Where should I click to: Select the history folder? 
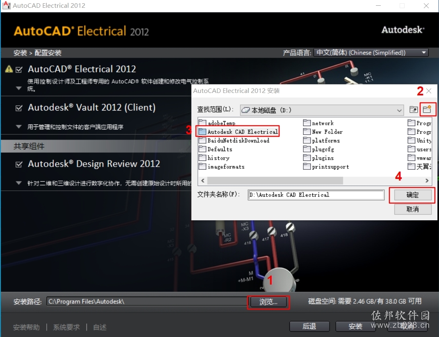tap(214, 158)
